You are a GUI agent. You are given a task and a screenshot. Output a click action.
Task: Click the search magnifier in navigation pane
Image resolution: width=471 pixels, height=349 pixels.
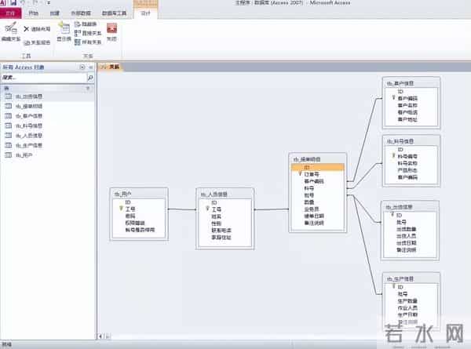point(89,78)
